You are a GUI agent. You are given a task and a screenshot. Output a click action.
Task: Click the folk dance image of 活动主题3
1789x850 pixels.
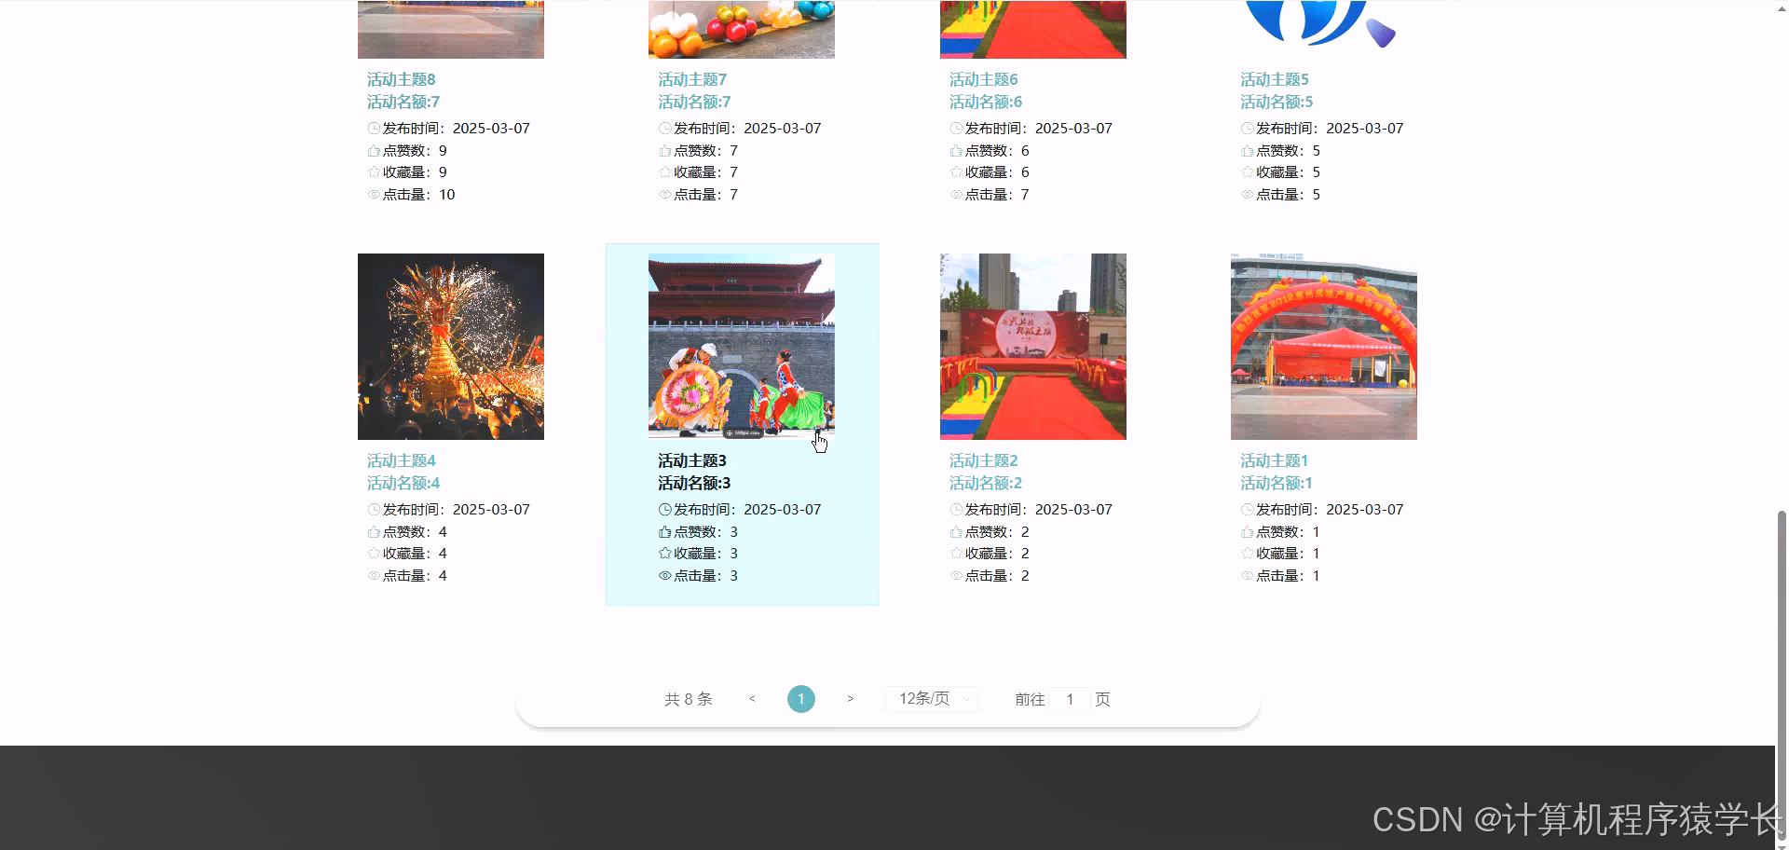(742, 347)
